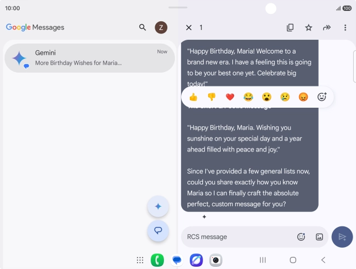
Task: Send the message with send button
Action: point(342,237)
